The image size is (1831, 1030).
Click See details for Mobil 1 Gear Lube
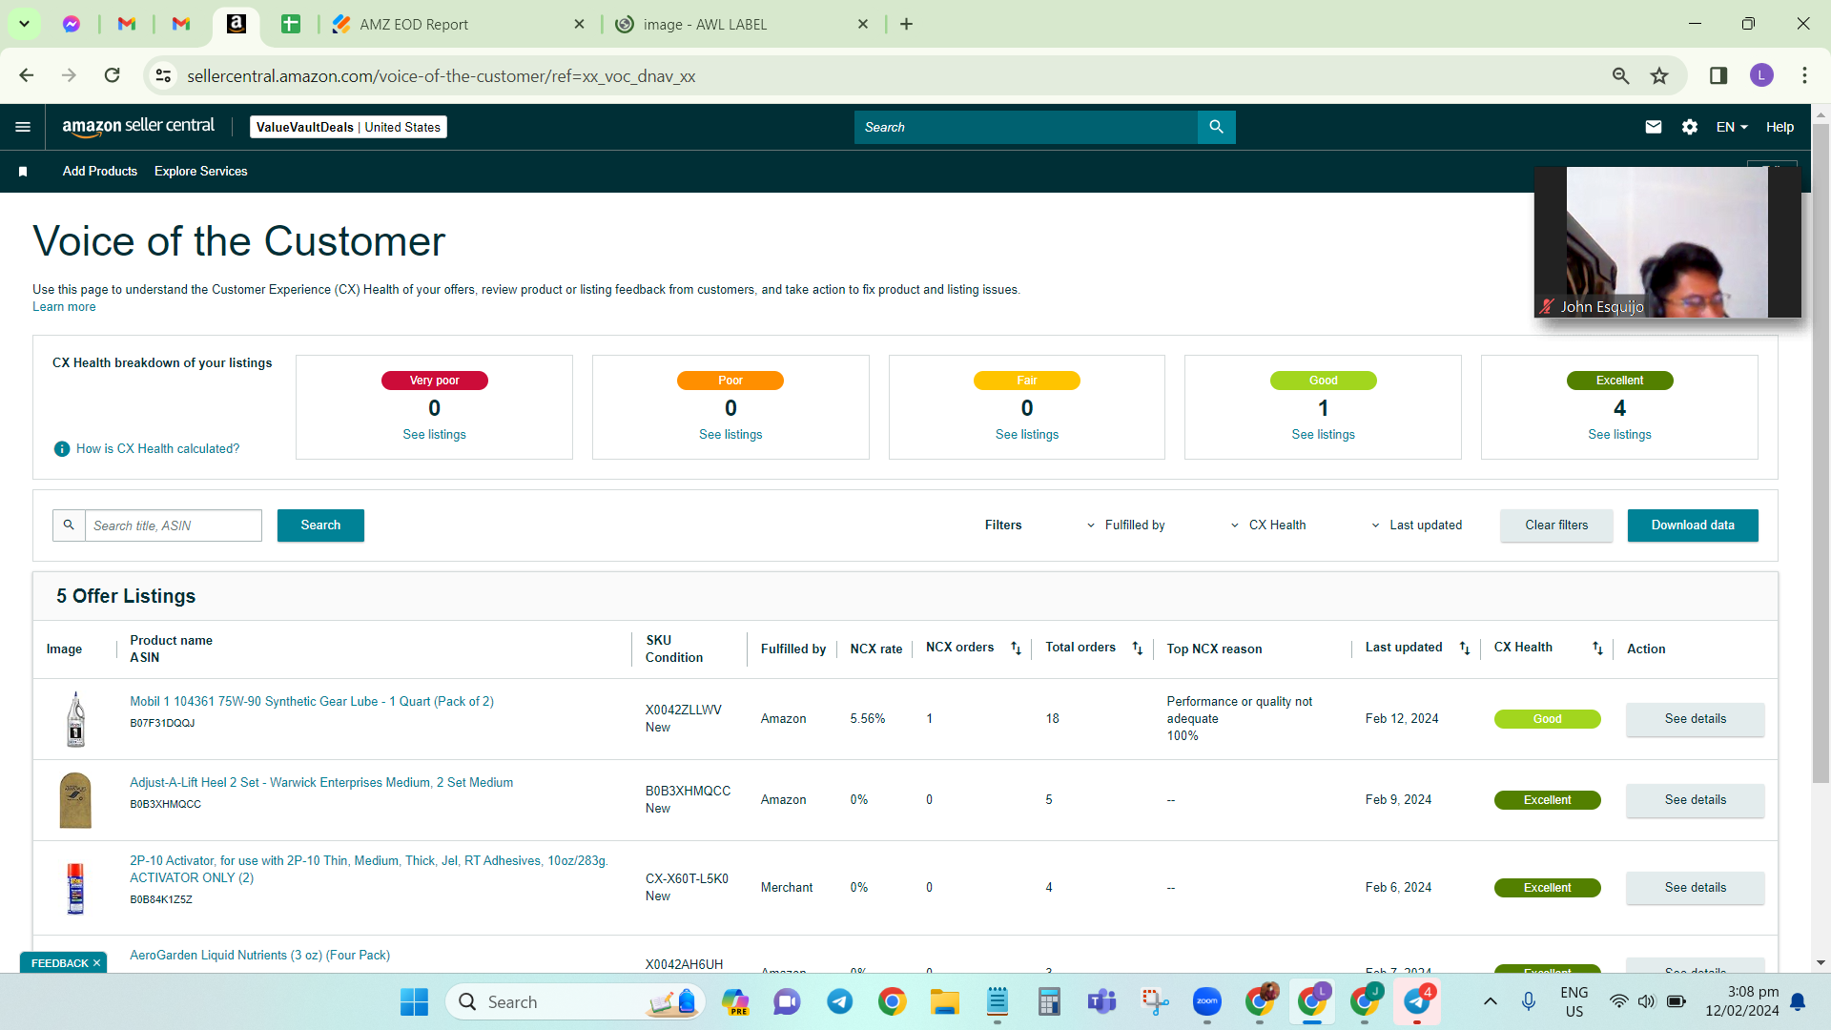[1696, 719]
